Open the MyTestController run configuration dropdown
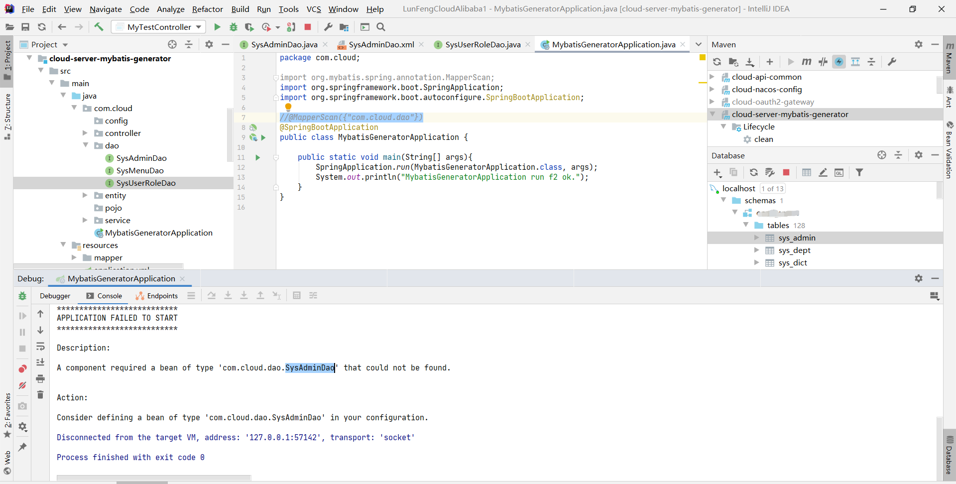 [159, 27]
